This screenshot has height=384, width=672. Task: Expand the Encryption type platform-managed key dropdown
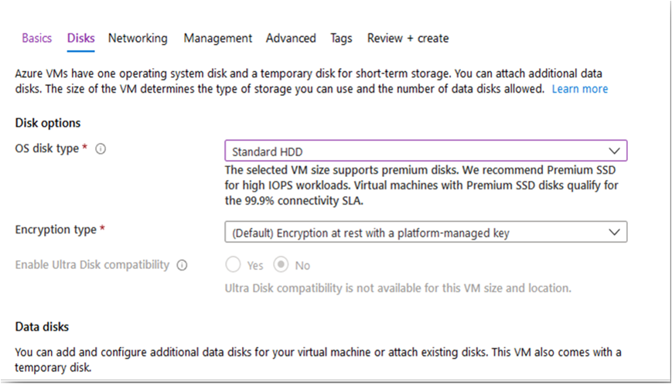click(425, 232)
